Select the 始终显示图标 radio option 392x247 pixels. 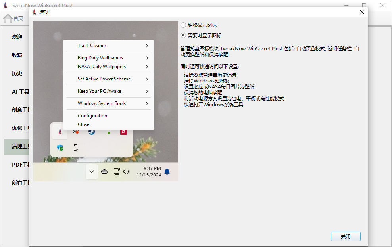(199, 25)
